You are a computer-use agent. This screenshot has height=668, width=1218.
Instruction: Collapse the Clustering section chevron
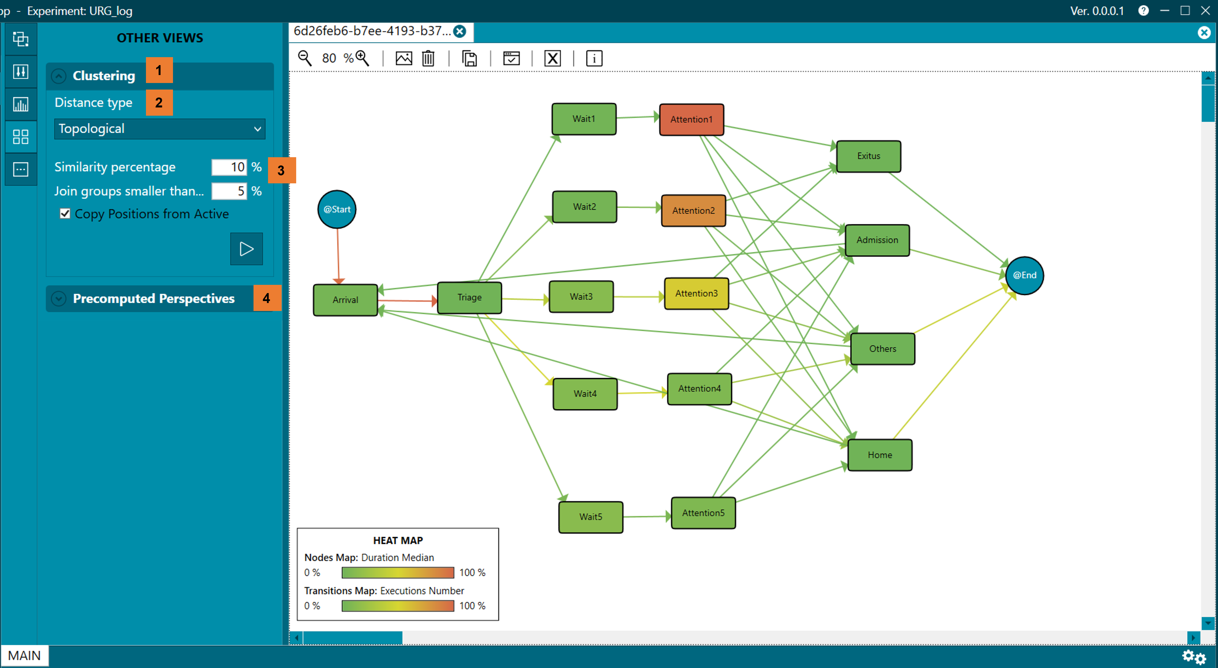(x=59, y=76)
